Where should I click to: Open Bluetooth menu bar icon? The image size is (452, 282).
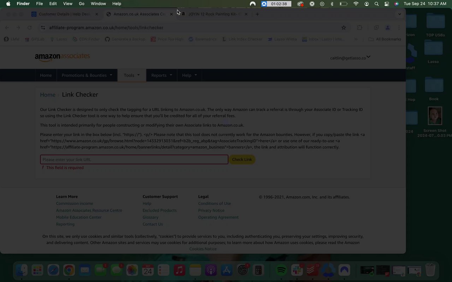(332, 4)
